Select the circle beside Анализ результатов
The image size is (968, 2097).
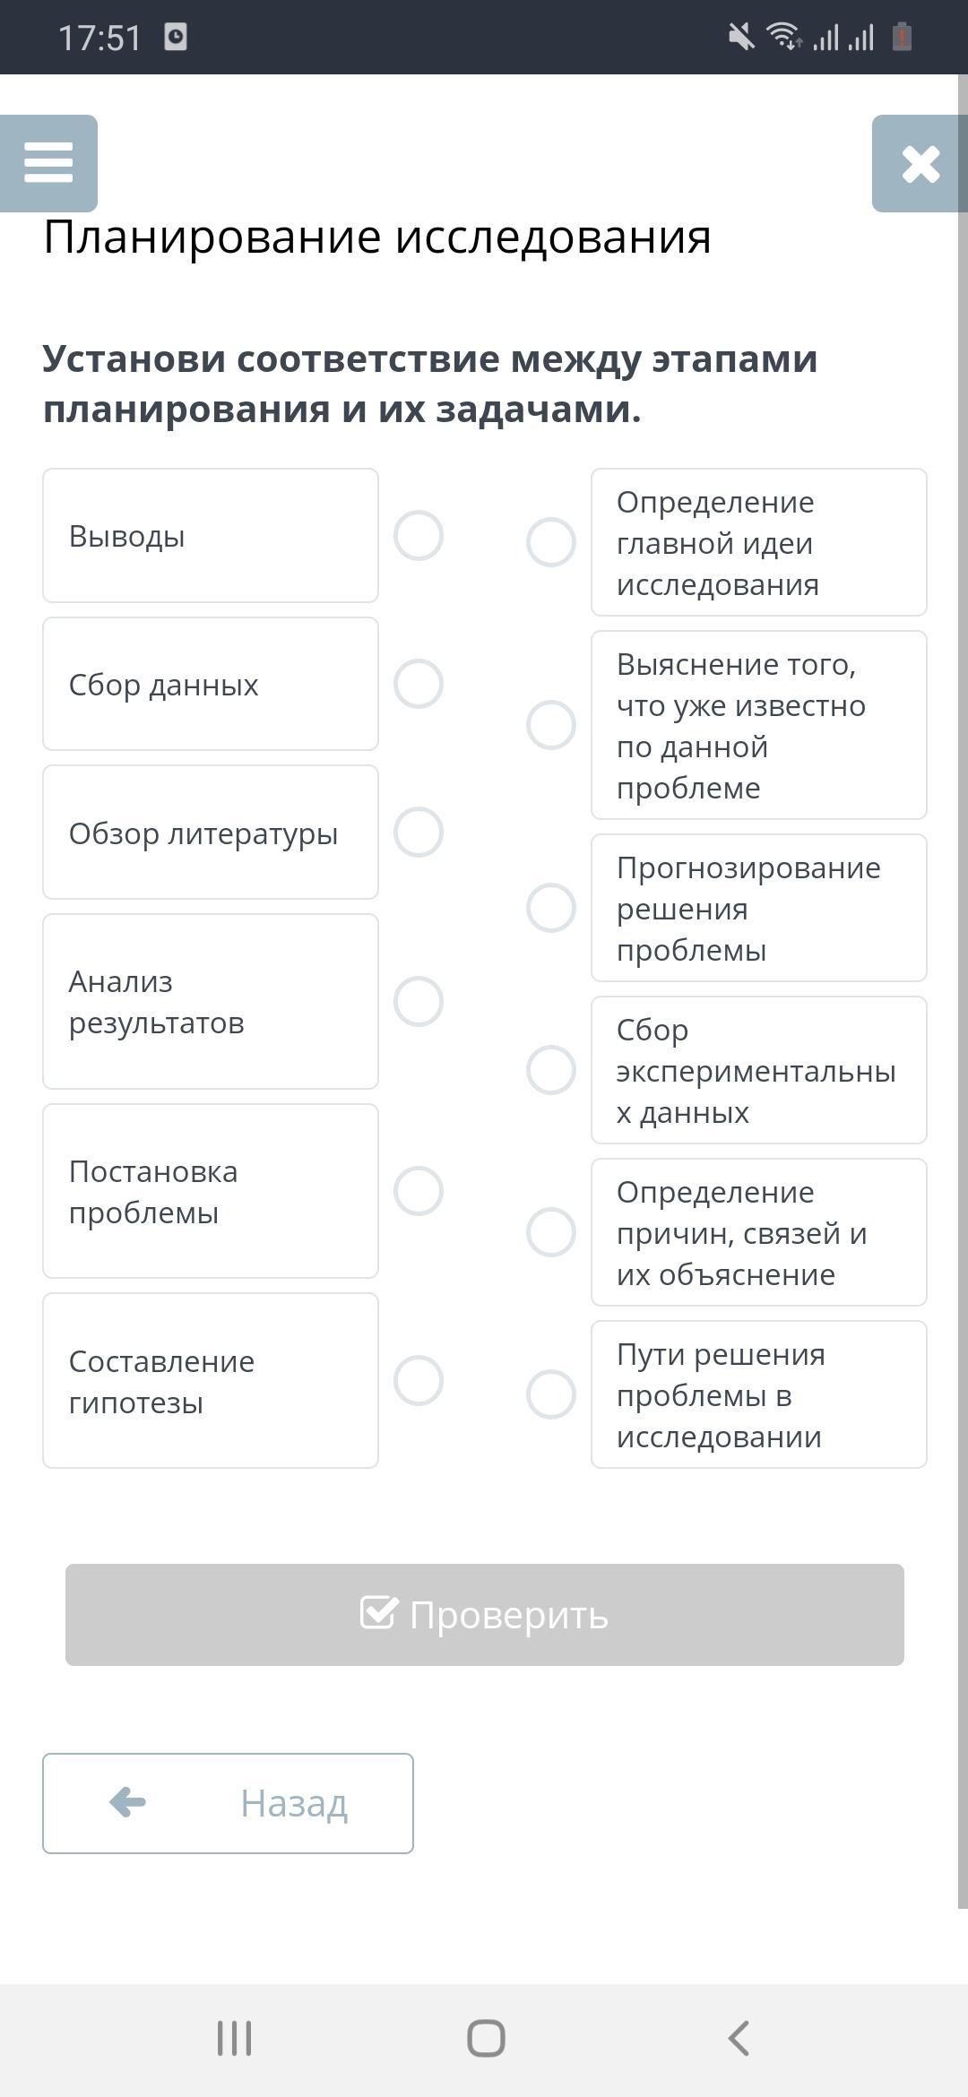419,1001
